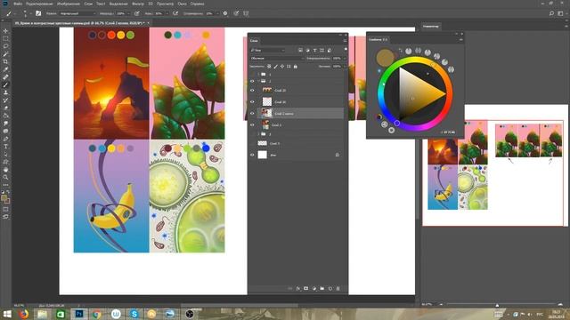This screenshot has height=320, width=570.
Task: Select the Zoom tool
Action: point(5,178)
